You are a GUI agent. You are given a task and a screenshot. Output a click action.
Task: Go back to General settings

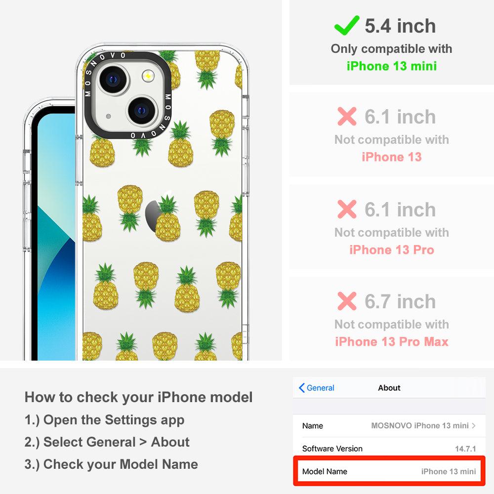click(317, 388)
